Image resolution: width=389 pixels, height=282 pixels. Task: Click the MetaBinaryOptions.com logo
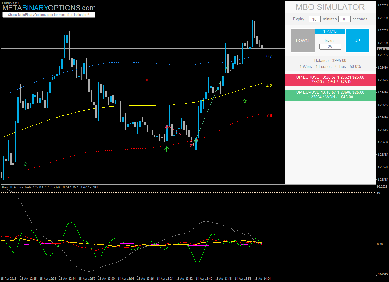(x=49, y=8)
